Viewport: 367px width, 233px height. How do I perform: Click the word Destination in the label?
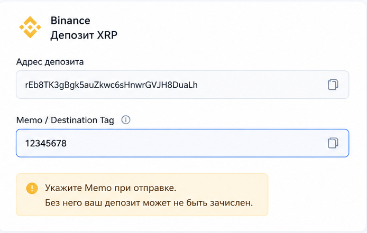coord(74,120)
